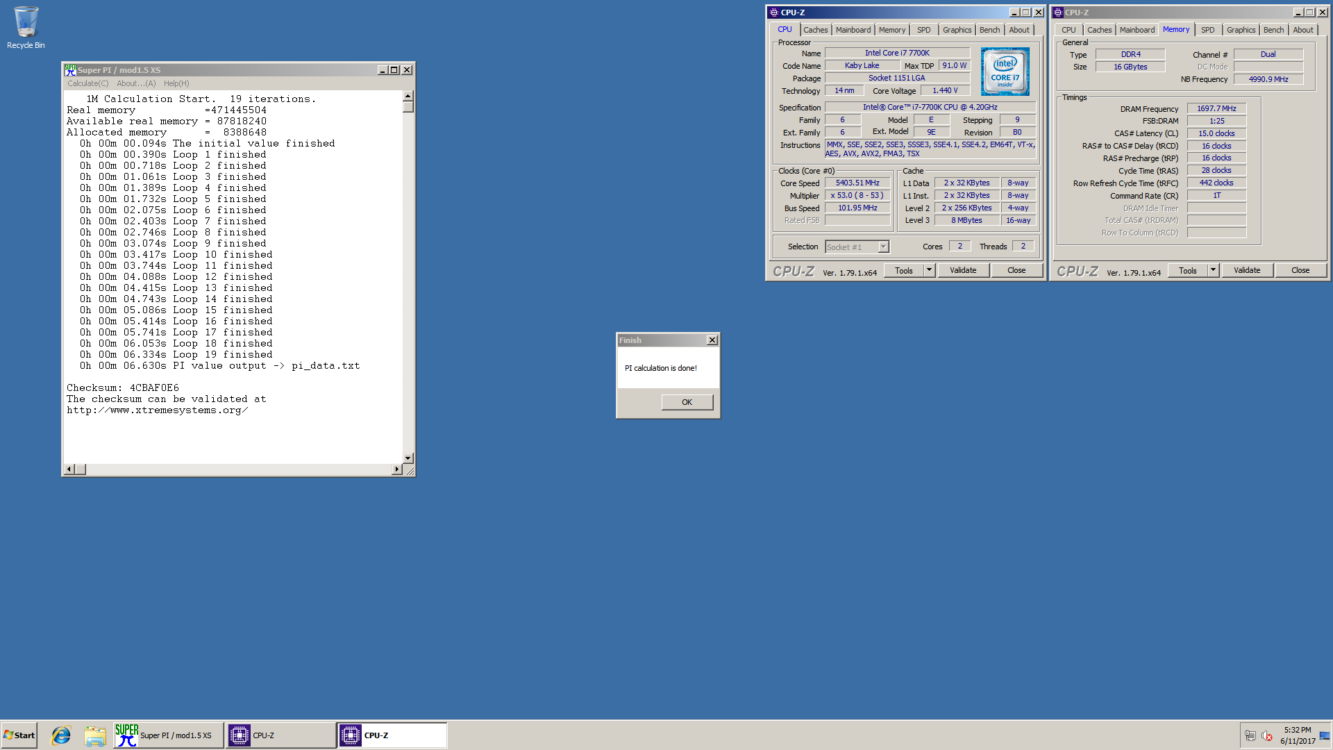
Task: Switch to first CPU-Z taskbar button
Action: [x=280, y=735]
